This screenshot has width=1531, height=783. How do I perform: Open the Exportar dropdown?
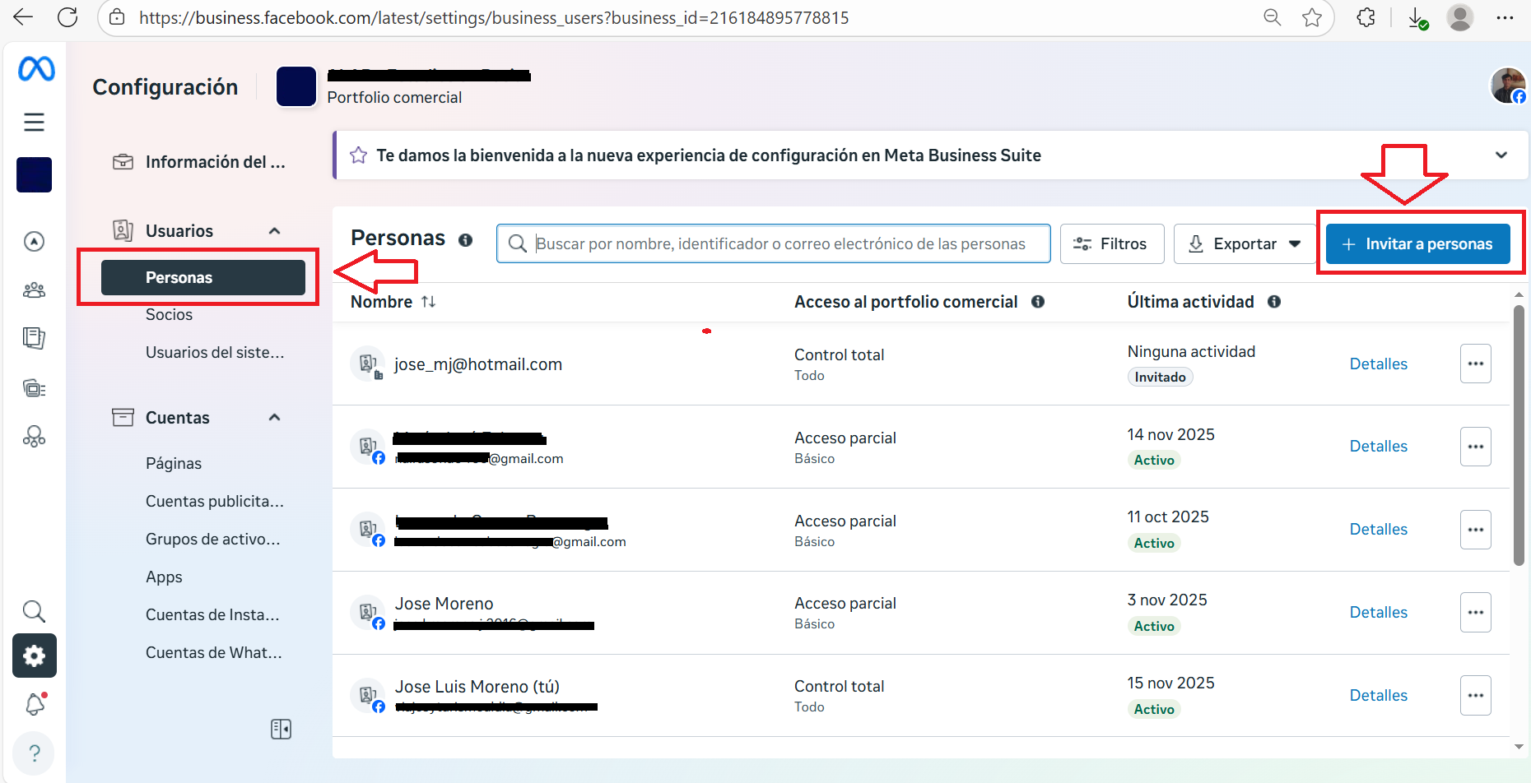[x=1245, y=244]
